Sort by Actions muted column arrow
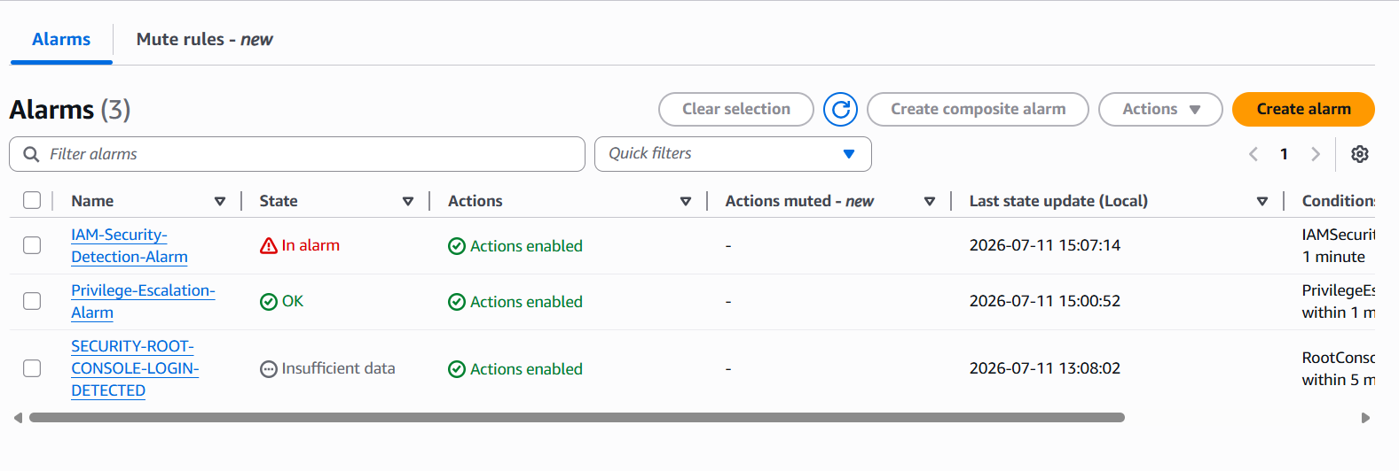Screen dimensions: 1399x471 pos(930,201)
